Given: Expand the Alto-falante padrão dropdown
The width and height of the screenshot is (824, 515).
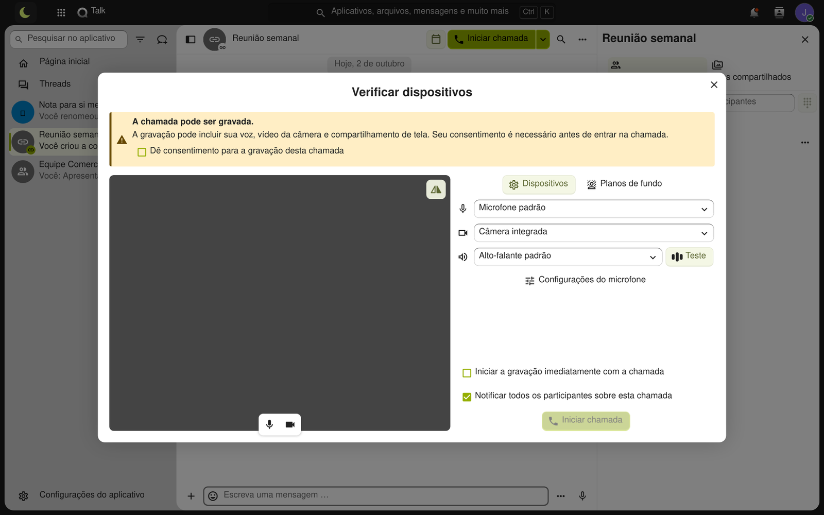Looking at the screenshot, I should [x=568, y=257].
